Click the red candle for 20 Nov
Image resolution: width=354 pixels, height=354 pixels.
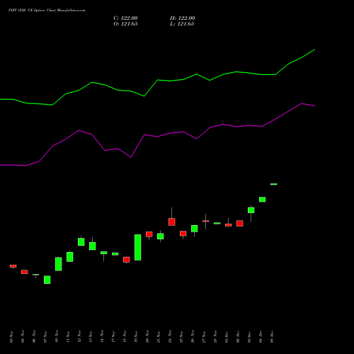(149, 234)
